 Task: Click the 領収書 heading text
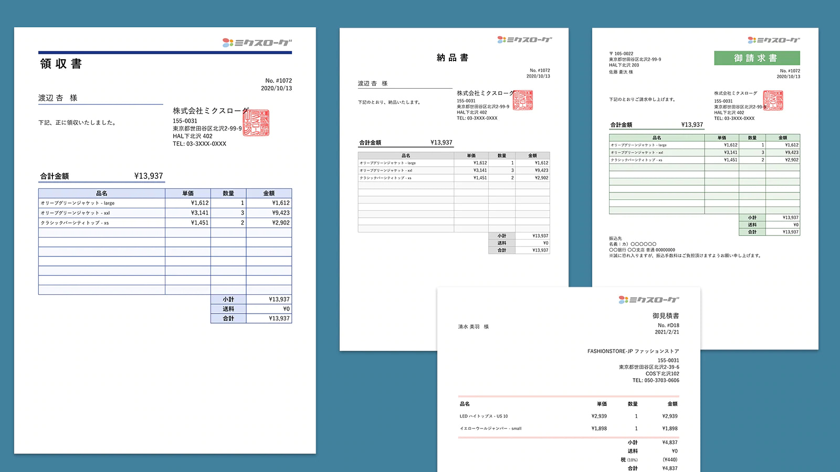tap(61, 64)
